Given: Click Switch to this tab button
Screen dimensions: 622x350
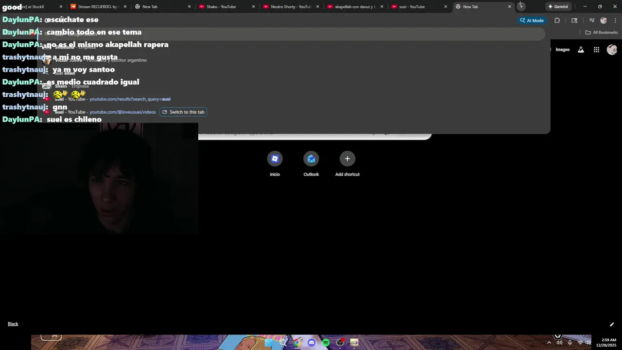Looking at the screenshot, I should click(183, 112).
